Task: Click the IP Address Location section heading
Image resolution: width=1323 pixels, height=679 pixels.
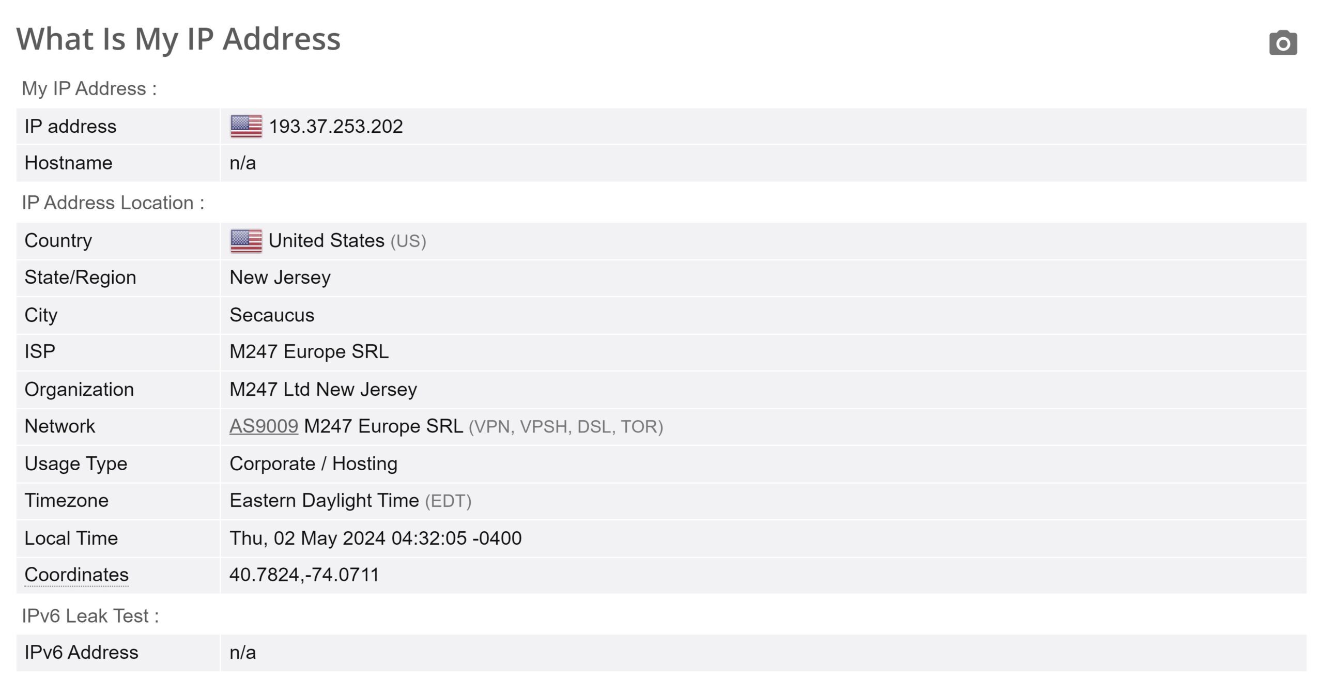Action: 113,203
